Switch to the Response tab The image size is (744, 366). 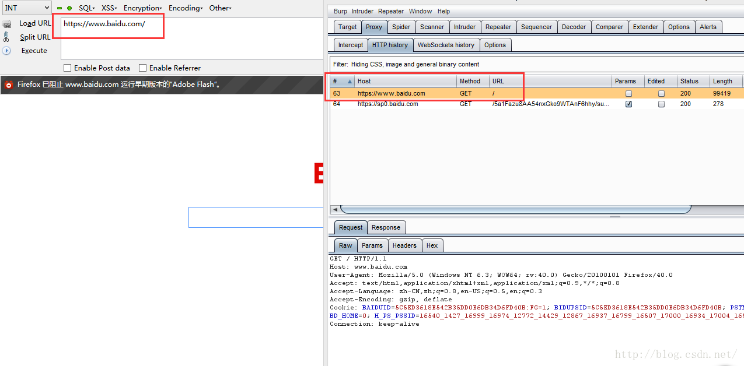pos(386,227)
